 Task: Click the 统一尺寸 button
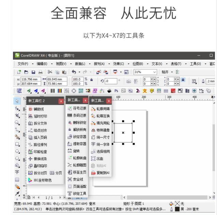pos(100,137)
